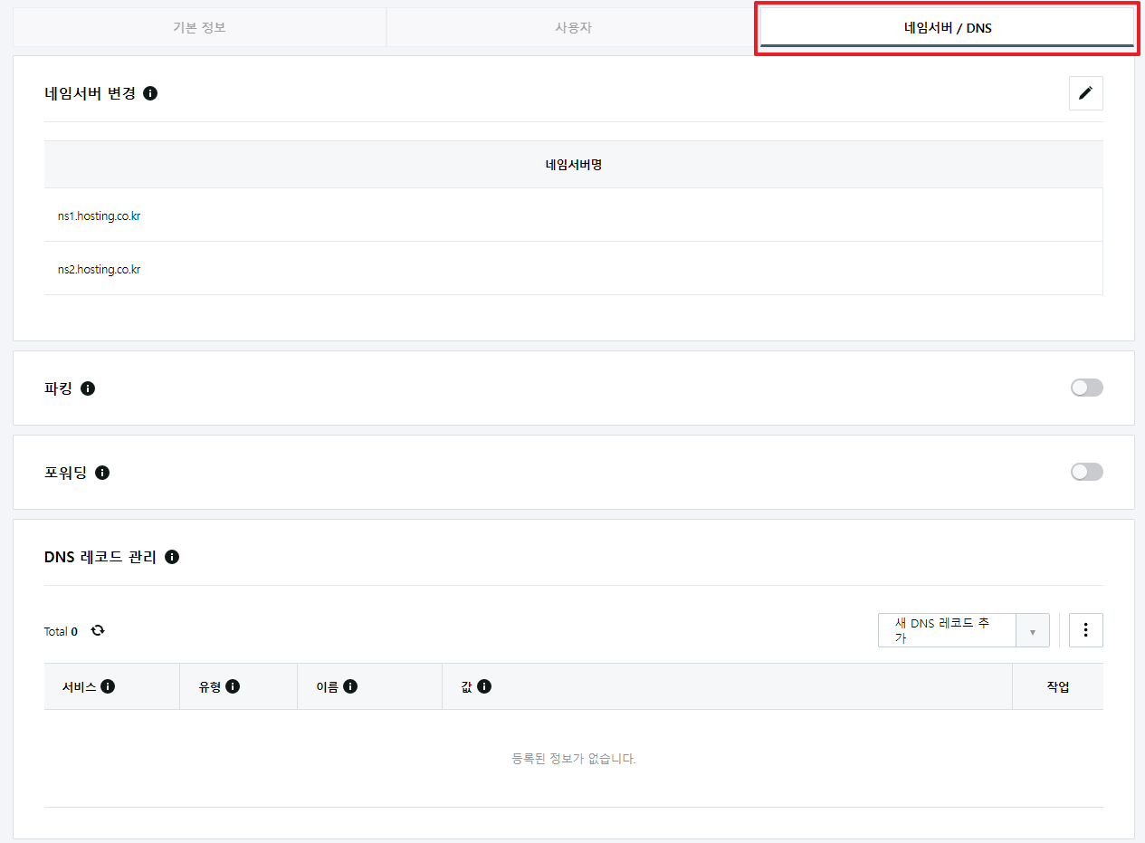Enable the 파킹 toggle switch
The image size is (1145, 843).
tap(1086, 388)
